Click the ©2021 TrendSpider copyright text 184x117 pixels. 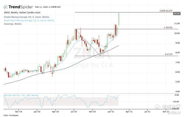pyautogui.click(x=11, y=115)
